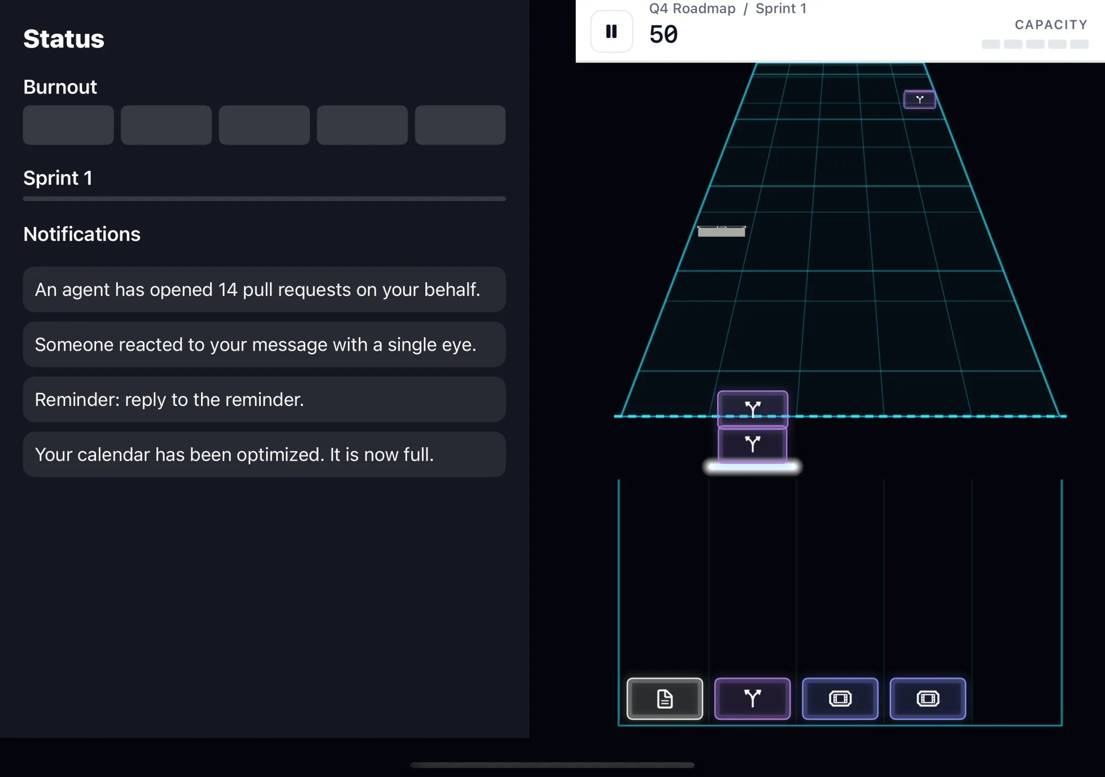Image resolution: width=1105 pixels, height=777 pixels.
Task: Select the document tile in the bottom tray
Action: tap(665, 699)
